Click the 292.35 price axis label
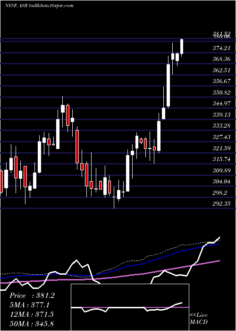The height and width of the screenshot is (331, 236). [221, 204]
